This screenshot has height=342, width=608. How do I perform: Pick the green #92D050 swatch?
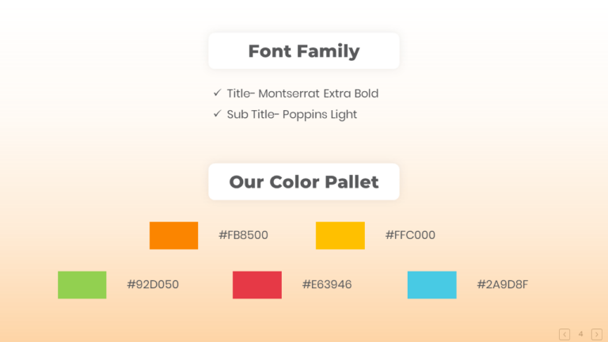click(x=82, y=285)
